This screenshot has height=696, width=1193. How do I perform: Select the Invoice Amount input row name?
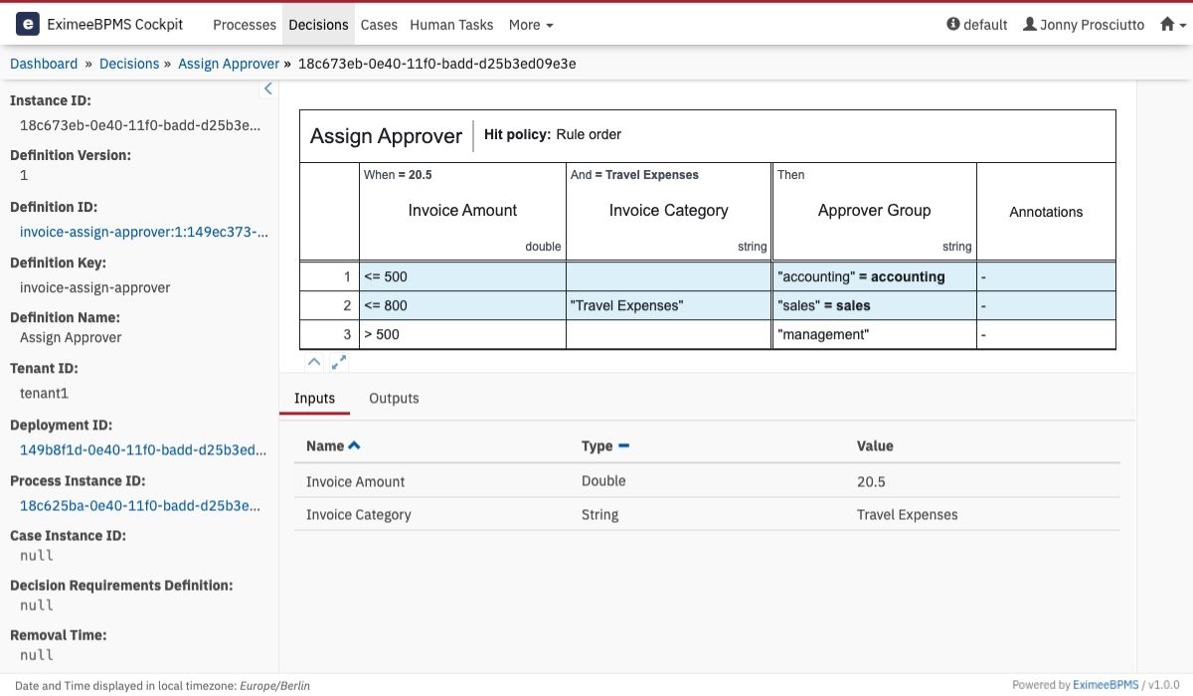(x=355, y=481)
